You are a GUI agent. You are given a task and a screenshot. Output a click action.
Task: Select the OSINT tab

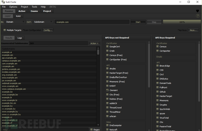(8, 16)
